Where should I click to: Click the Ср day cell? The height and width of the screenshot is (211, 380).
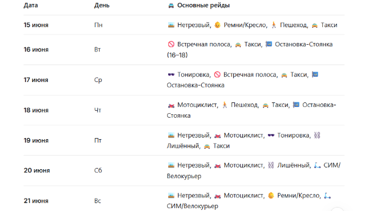[x=98, y=80]
